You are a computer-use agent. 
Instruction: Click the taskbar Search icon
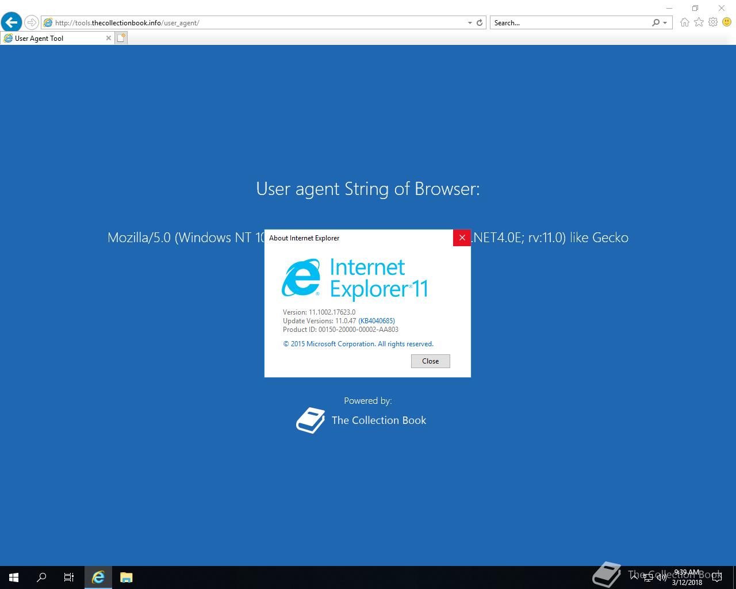(x=41, y=577)
